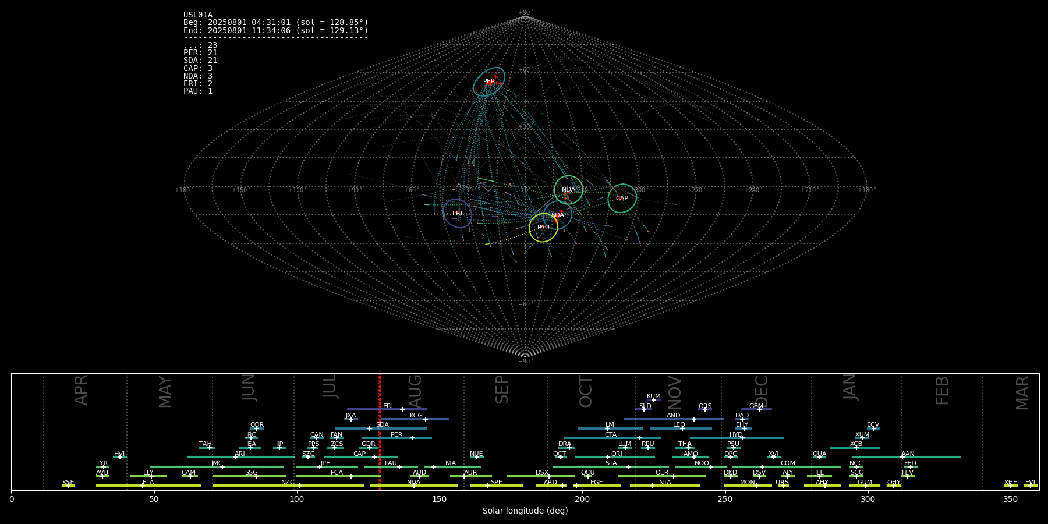Click the station name USL01A
Viewport: 1048px width, 524px height.
[198, 15]
